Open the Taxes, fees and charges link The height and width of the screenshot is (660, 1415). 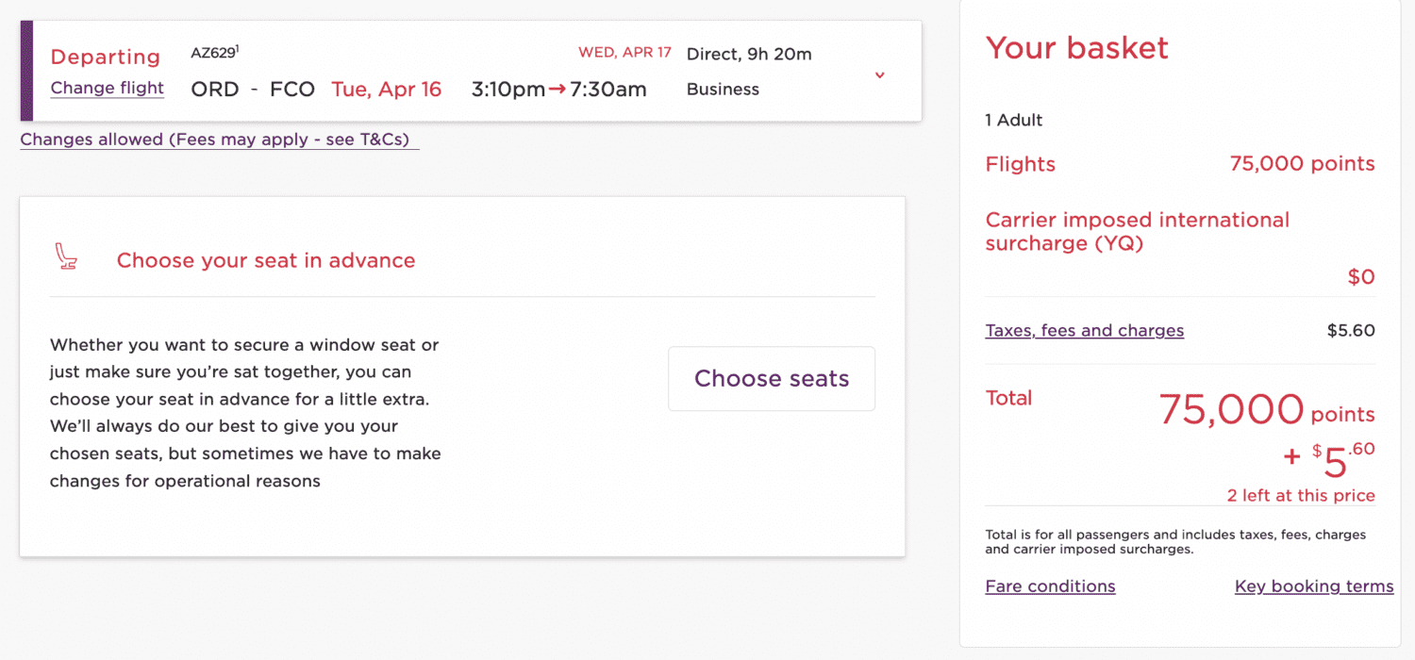(1084, 330)
